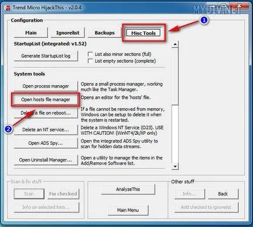Select the Misc Tools tab
Screen dimensions: 253x227
[x=143, y=33]
